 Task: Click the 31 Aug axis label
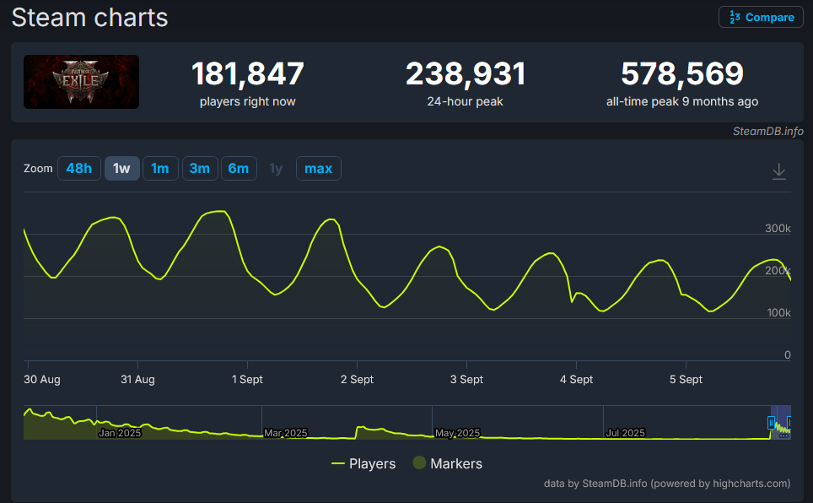pyautogui.click(x=137, y=380)
